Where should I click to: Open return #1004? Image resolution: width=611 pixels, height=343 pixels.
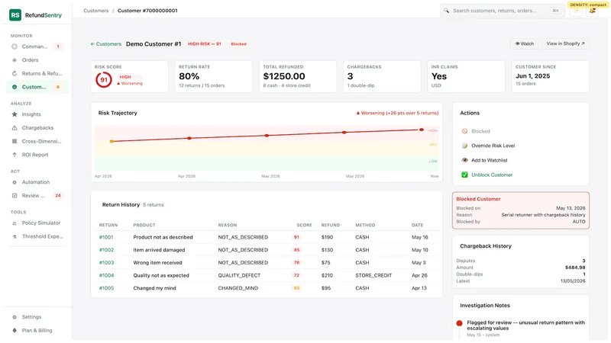[x=106, y=276]
